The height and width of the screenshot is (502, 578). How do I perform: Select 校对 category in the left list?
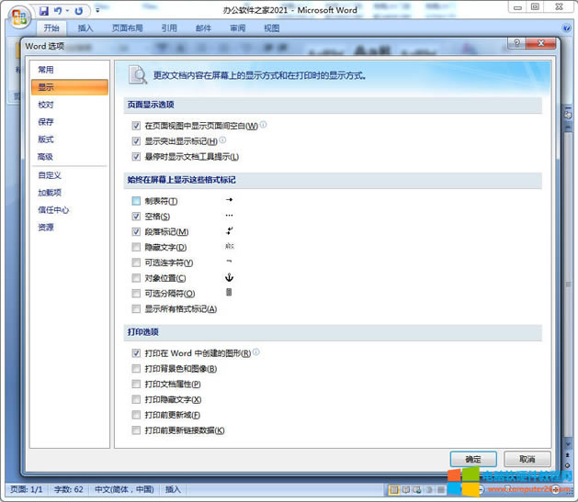tap(45, 105)
